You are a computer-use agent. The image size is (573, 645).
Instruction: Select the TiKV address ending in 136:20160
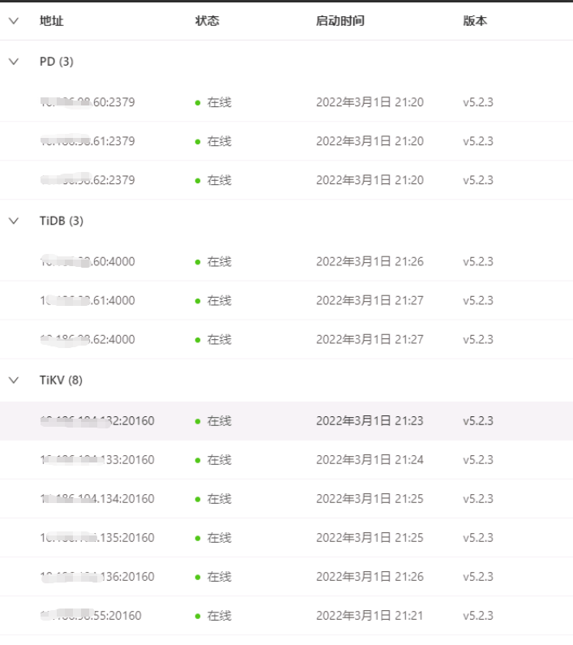[x=97, y=576]
